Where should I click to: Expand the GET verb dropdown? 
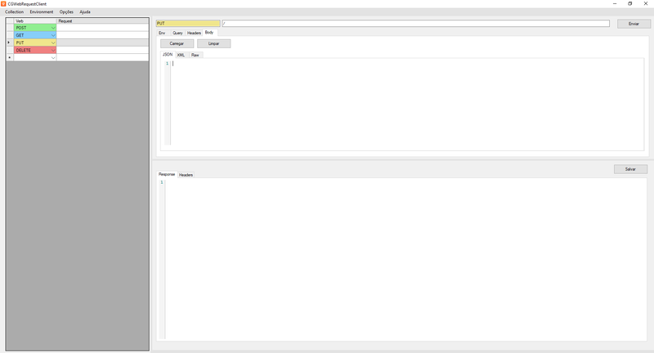(53, 35)
